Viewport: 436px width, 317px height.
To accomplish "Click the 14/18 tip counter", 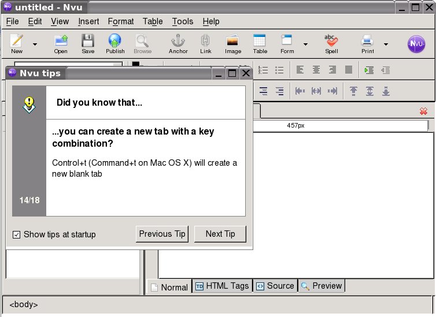I will point(29,200).
